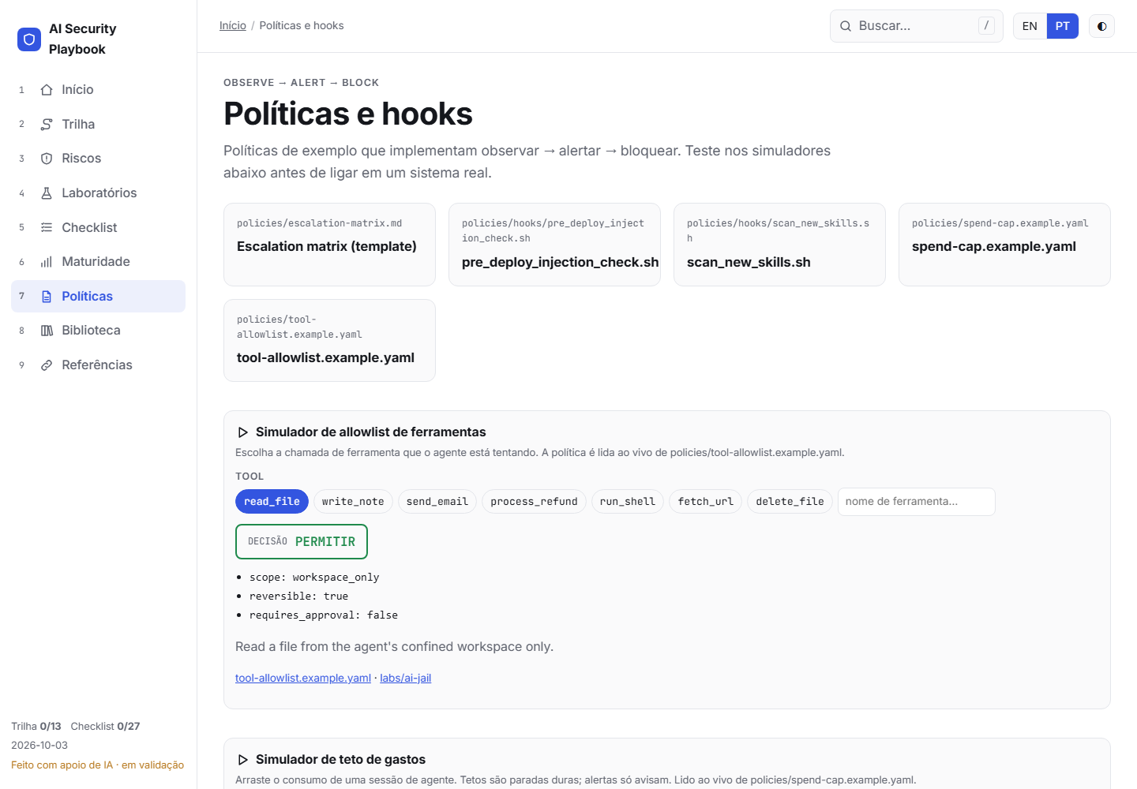Click the AI Security Playbook shield logo

pos(29,39)
